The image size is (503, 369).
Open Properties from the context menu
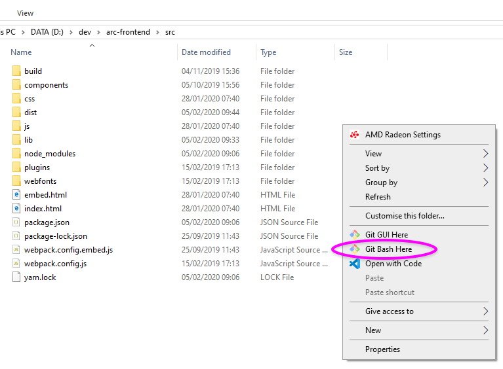pos(419,349)
